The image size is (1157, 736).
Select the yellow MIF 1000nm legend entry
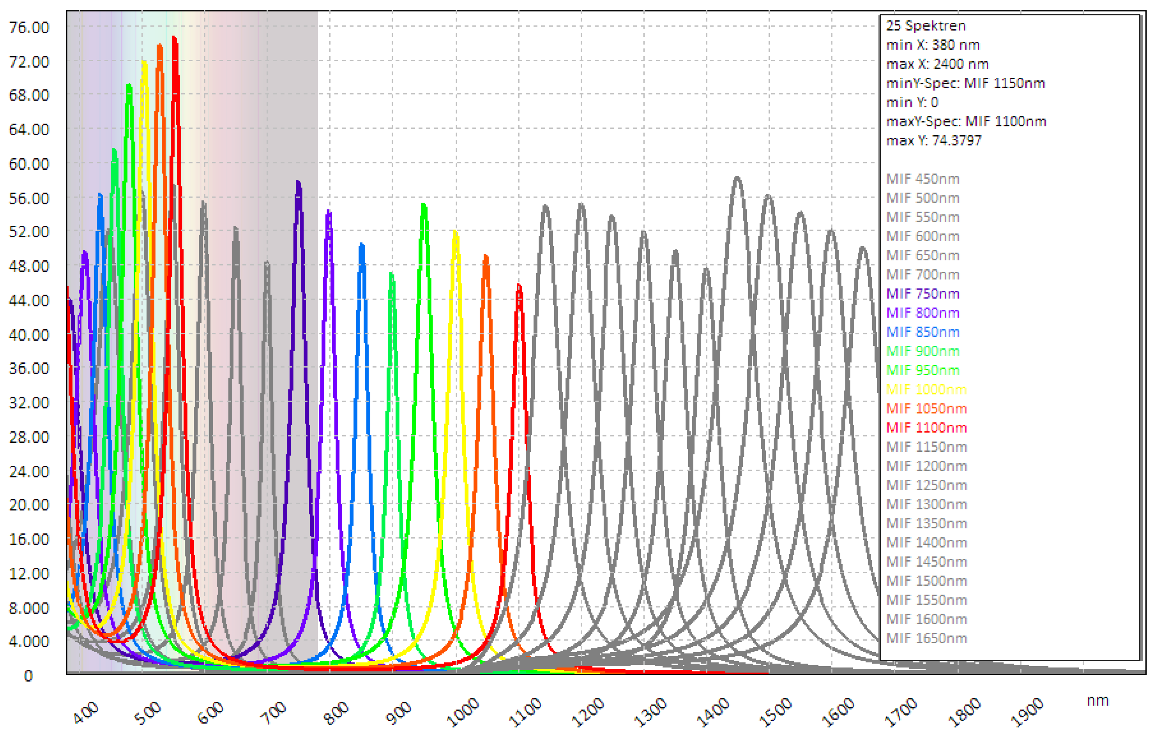point(926,389)
